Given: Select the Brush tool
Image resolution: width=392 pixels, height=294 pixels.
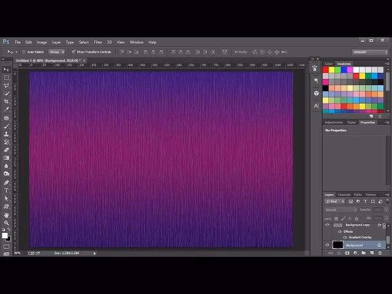Looking at the screenshot, I should (x=7, y=126).
